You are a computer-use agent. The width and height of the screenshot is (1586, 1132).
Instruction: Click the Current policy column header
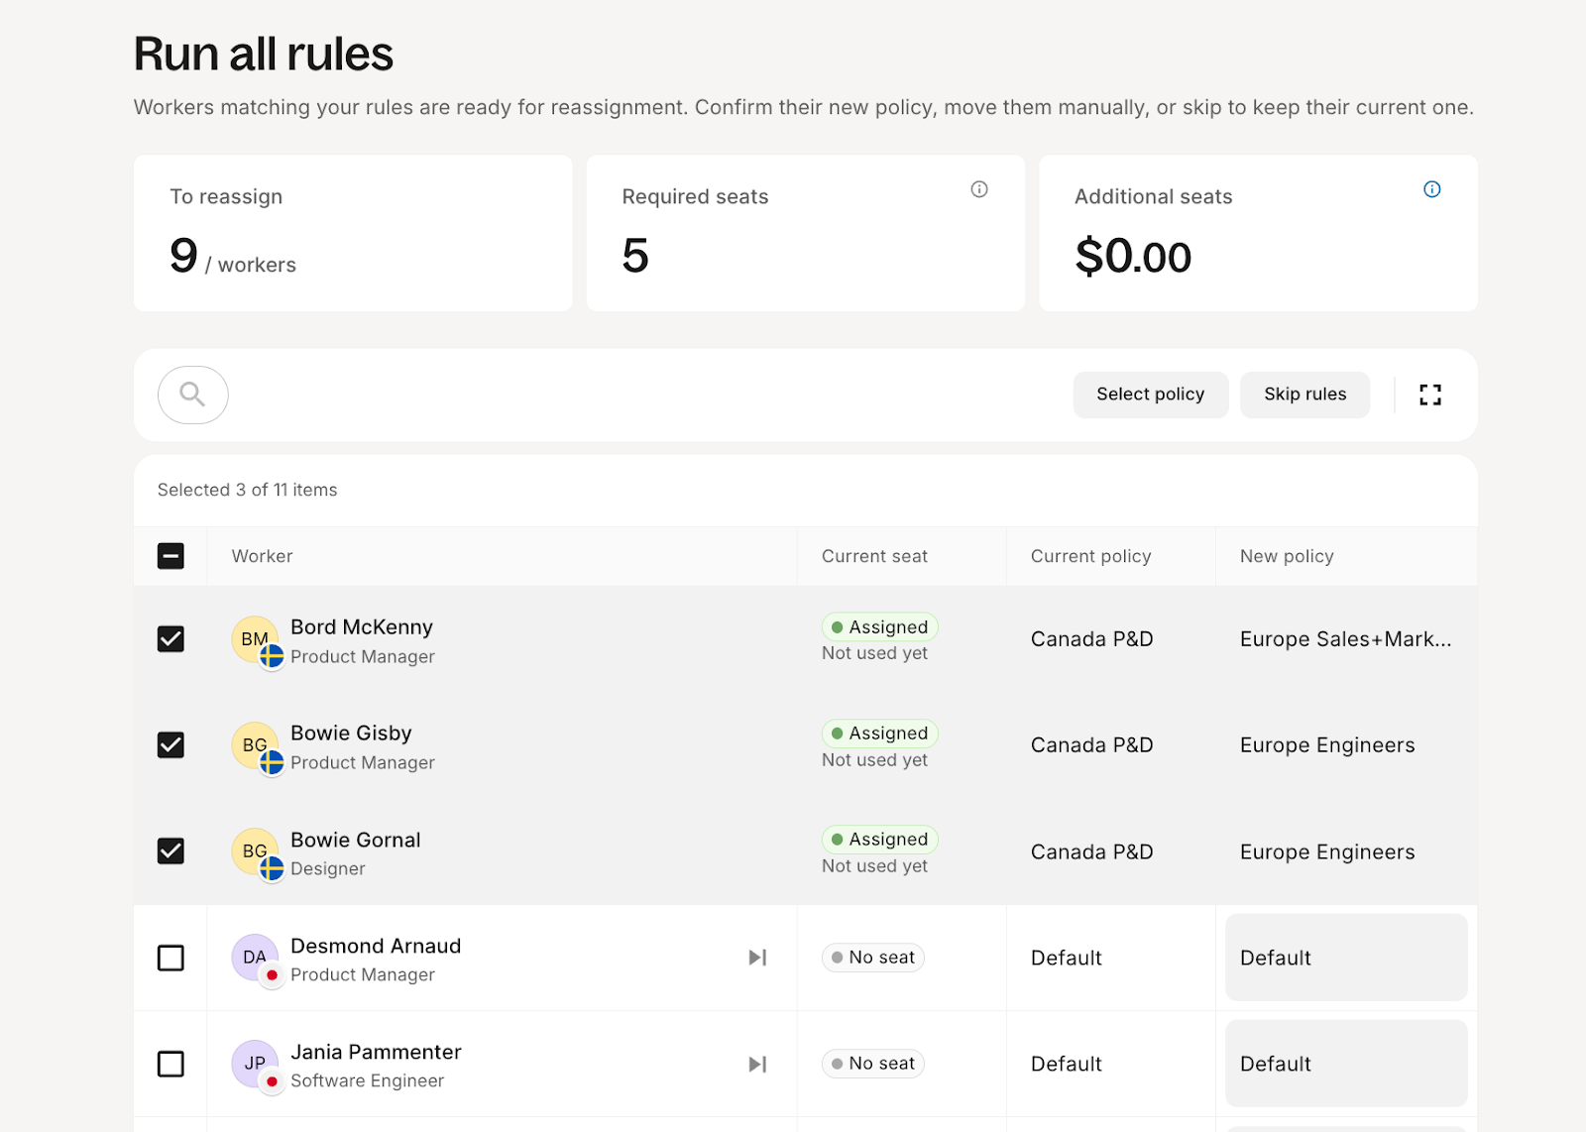tap(1090, 556)
